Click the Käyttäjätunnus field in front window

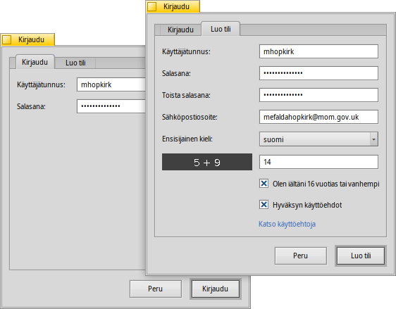(x=318, y=51)
